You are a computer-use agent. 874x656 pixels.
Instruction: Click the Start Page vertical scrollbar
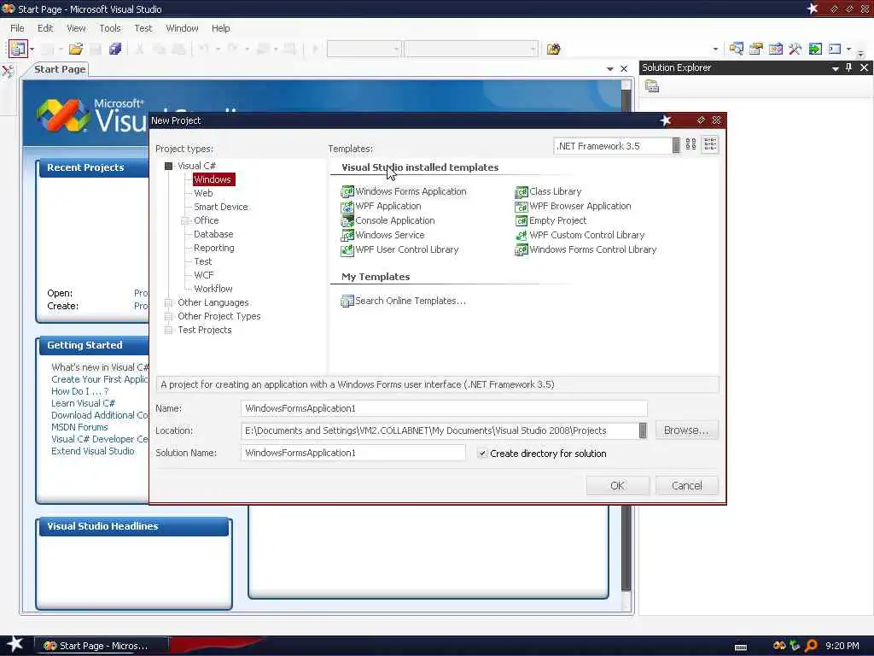point(626,346)
